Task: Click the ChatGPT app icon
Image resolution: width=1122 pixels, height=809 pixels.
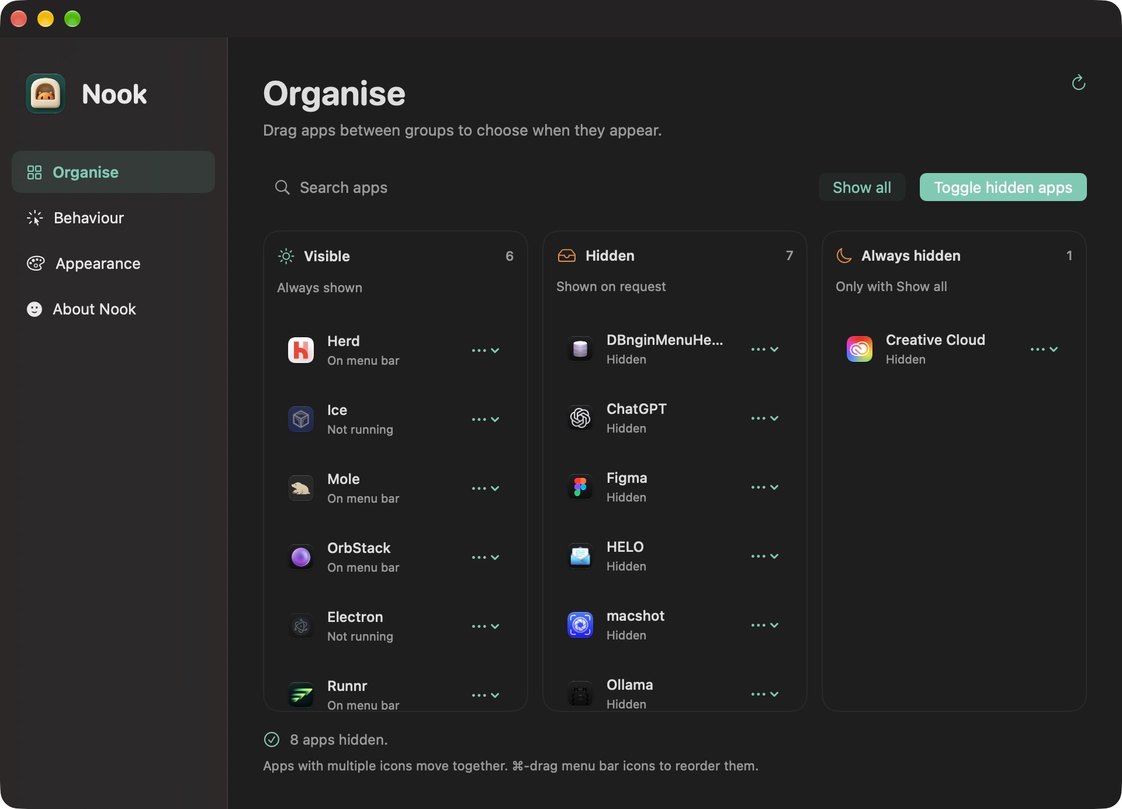Action: pos(580,418)
